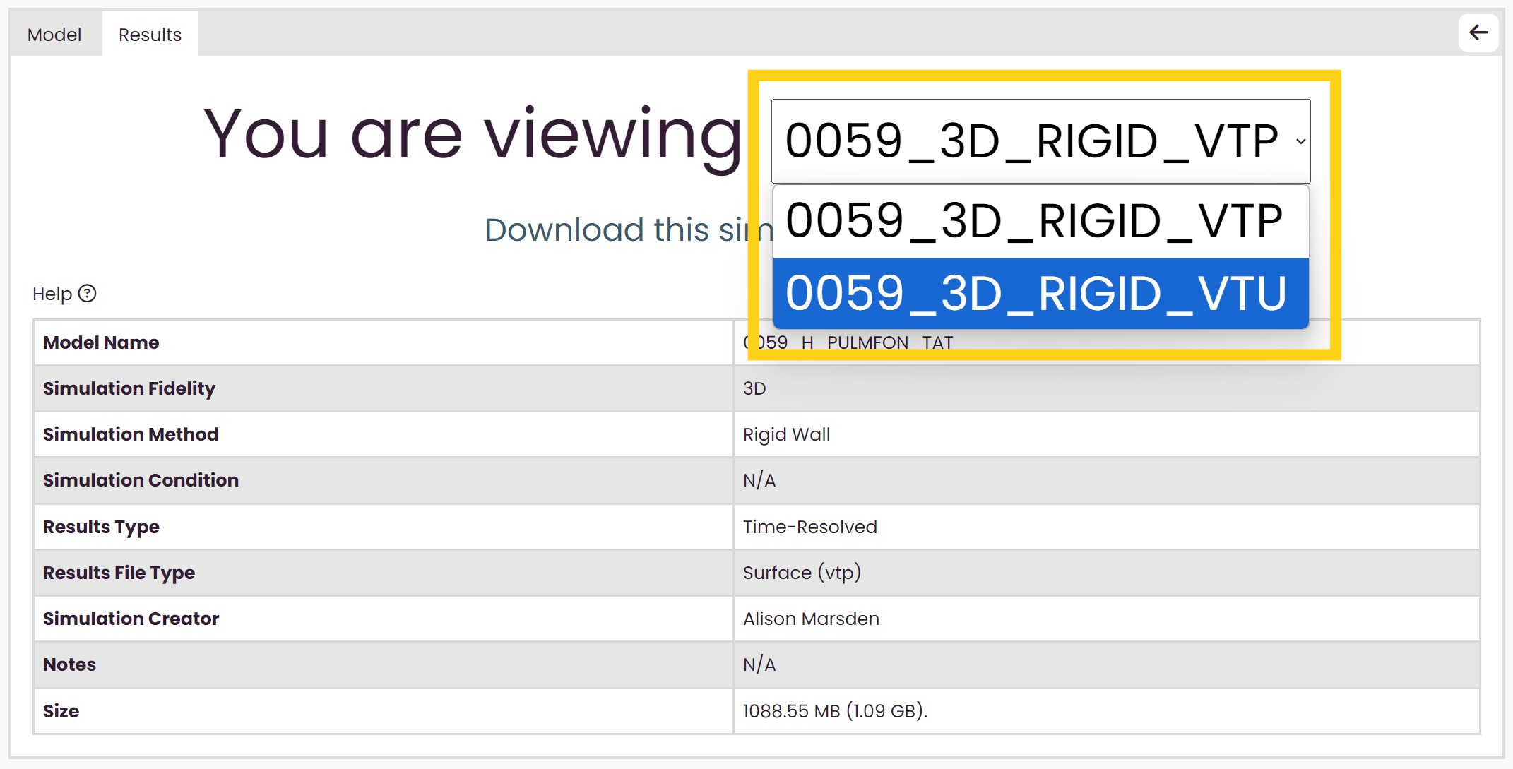This screenshot has width=1513, height=769.
Task: Select the Simulation Fidelity label
Action: coord(129,388)
